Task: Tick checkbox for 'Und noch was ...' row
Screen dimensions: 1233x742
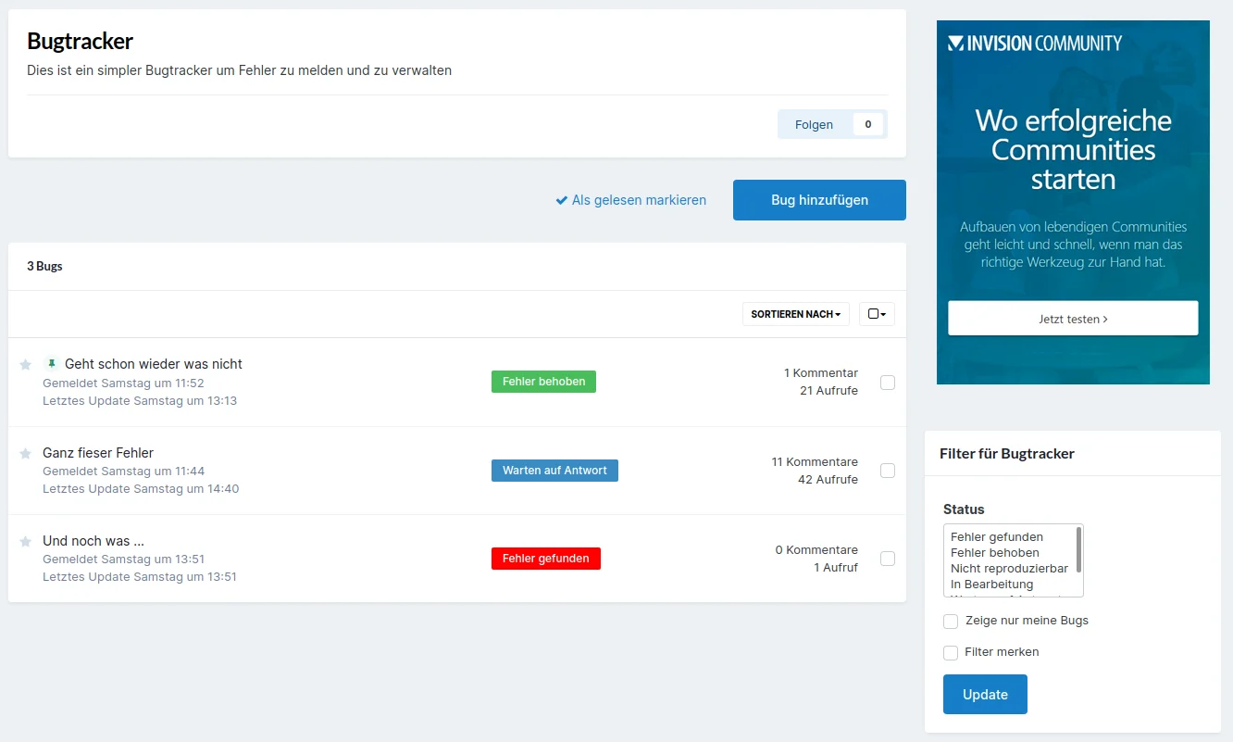Action: (x=887, y=559)
